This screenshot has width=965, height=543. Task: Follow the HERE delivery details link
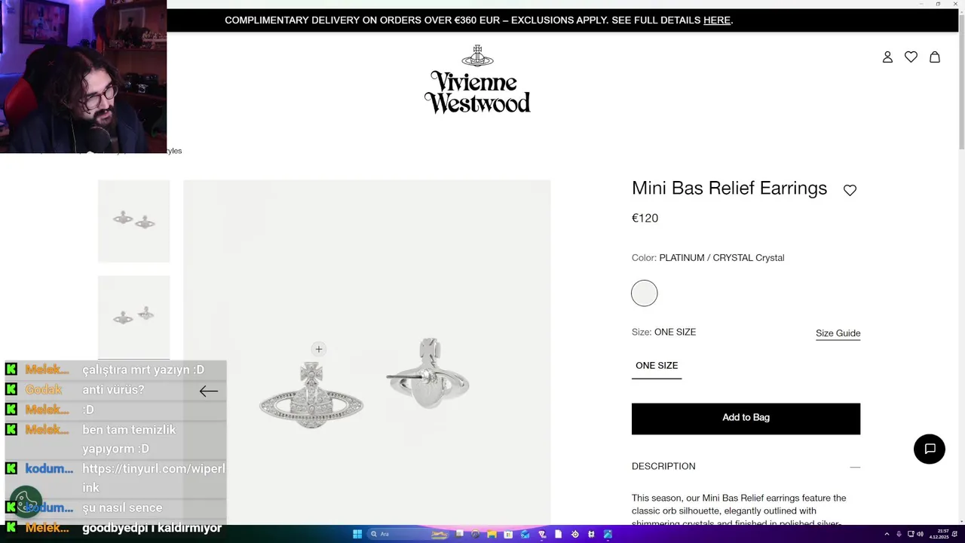(x=717, y=20)
